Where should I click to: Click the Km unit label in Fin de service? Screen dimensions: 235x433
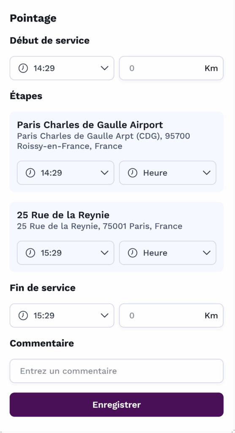pyautogui.click(x=211, y=315)
